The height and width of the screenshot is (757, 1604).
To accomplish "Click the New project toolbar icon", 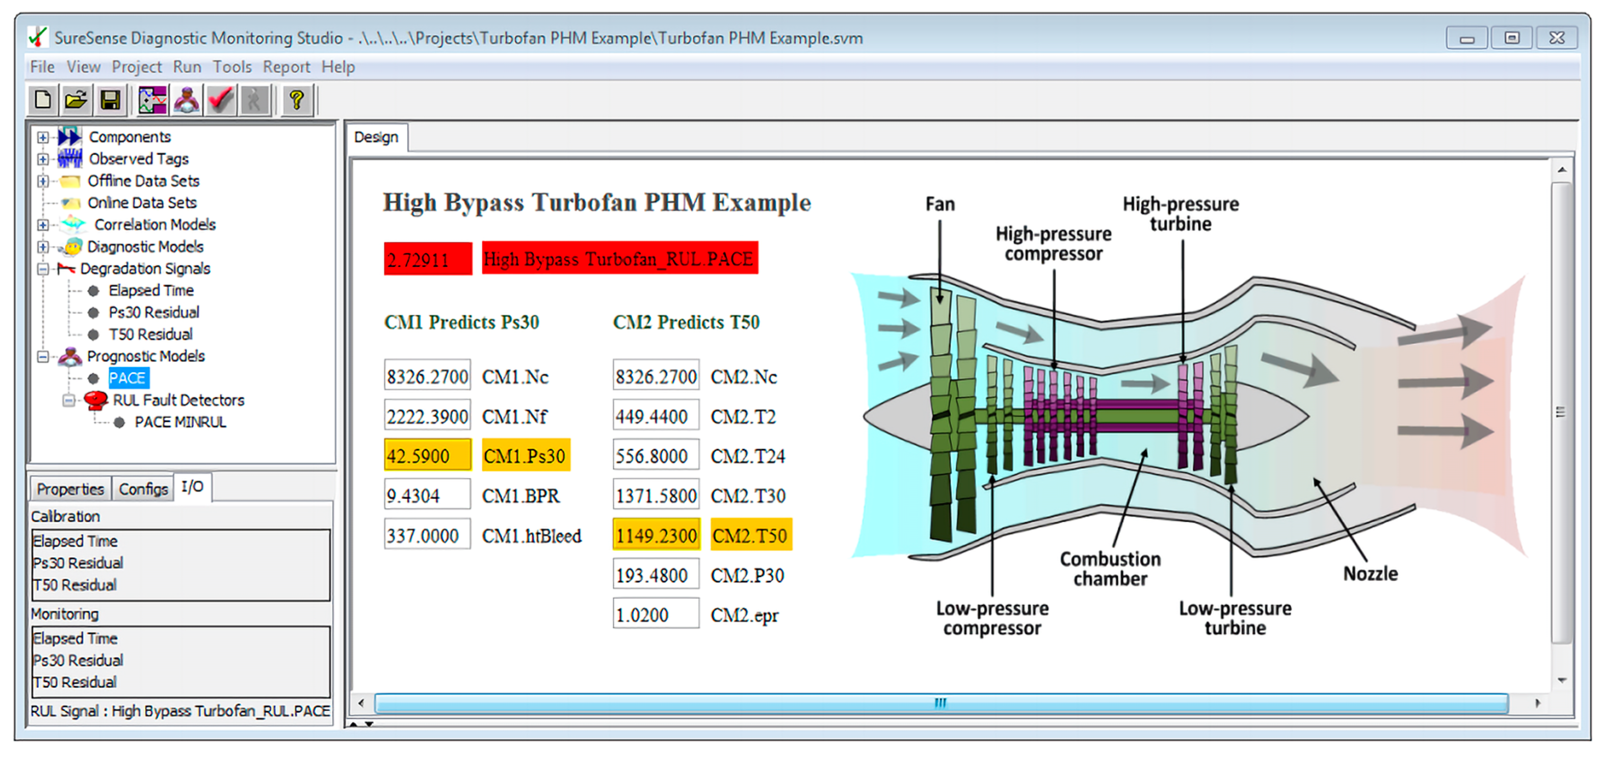I will pos(43,100).
